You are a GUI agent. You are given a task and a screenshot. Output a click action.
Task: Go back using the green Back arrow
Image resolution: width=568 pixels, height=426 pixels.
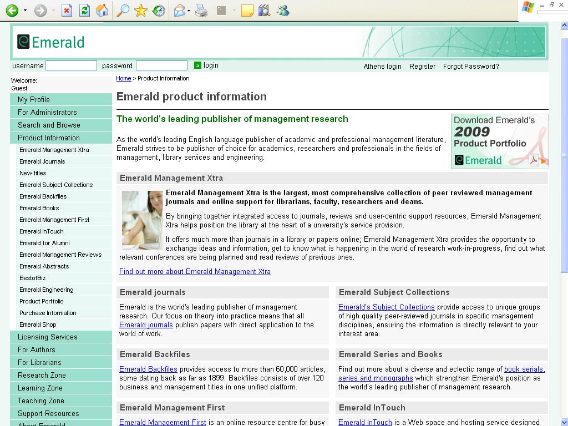[x=12, y=11]
